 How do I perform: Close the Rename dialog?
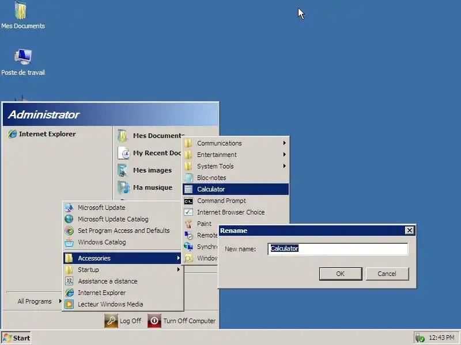409,231
